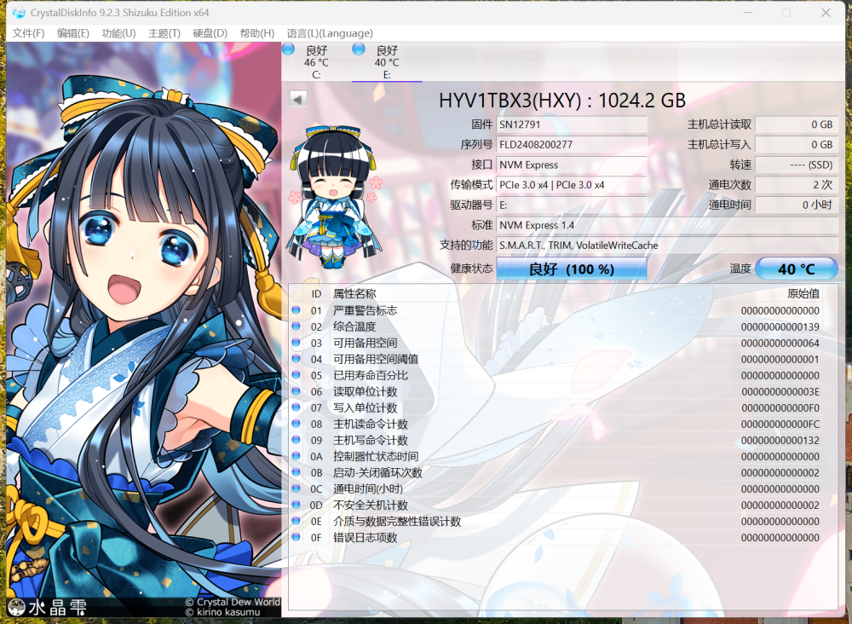
Task: Switch to the C: disk tab at 46 °C
Action: point(316,62)
